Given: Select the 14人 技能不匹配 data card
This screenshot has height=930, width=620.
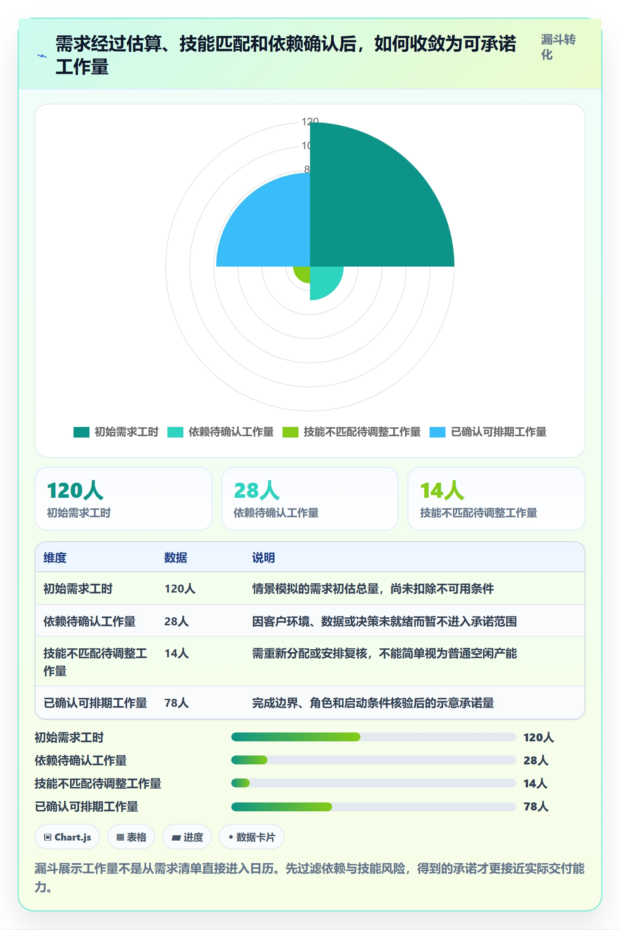Looking at the screenshot, I should point(496,499).
